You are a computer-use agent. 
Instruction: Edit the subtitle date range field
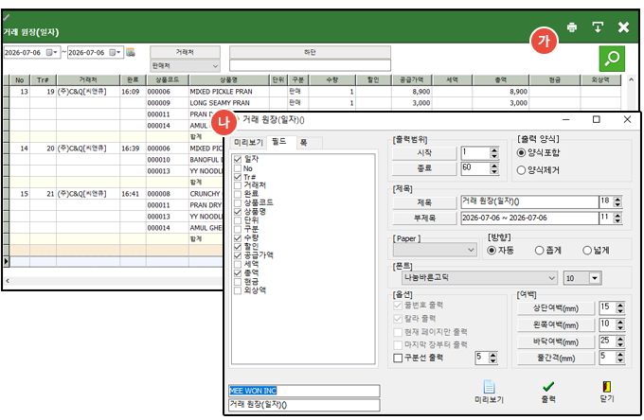tap(529, 218)
